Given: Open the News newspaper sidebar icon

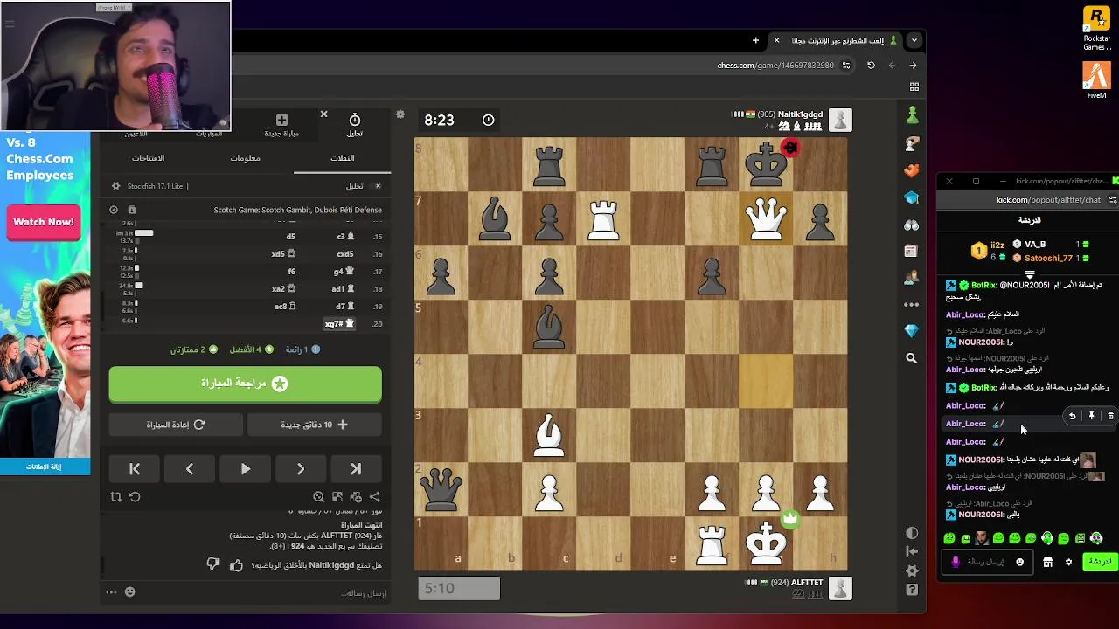Looking at the screenshot, I should (x=912, y=251).
